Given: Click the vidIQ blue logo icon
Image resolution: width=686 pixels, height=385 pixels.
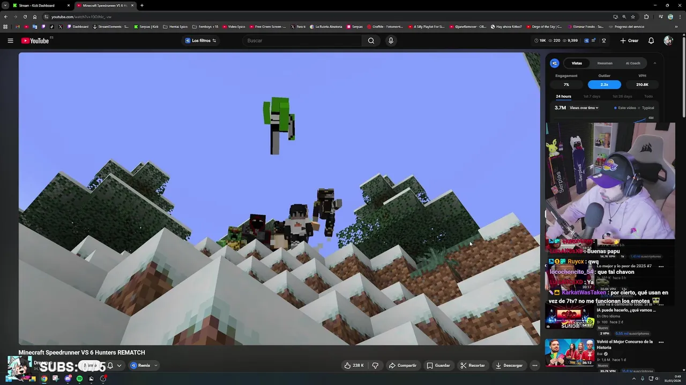Looking at the screenshot, I should click(555, 63).
